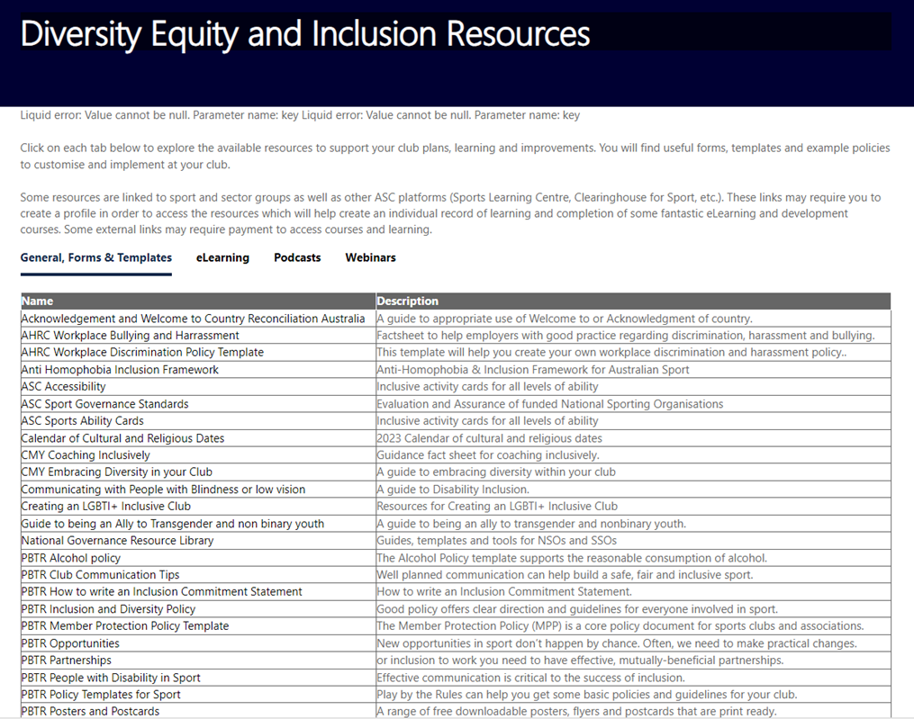Screen dimensions: 914x719
Task: Open the Acknowledgement and Welcome to Country resource
Action: tap(193, 318)
